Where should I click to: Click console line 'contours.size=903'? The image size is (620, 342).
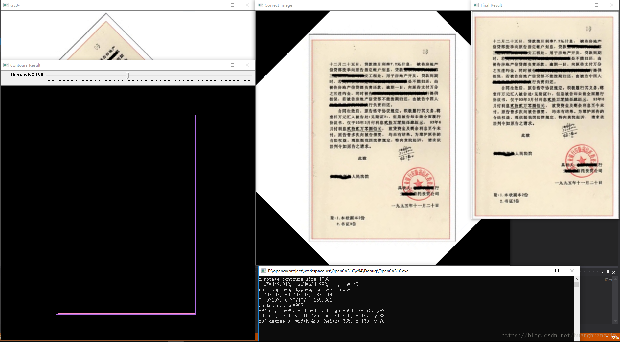coord(281,305)
